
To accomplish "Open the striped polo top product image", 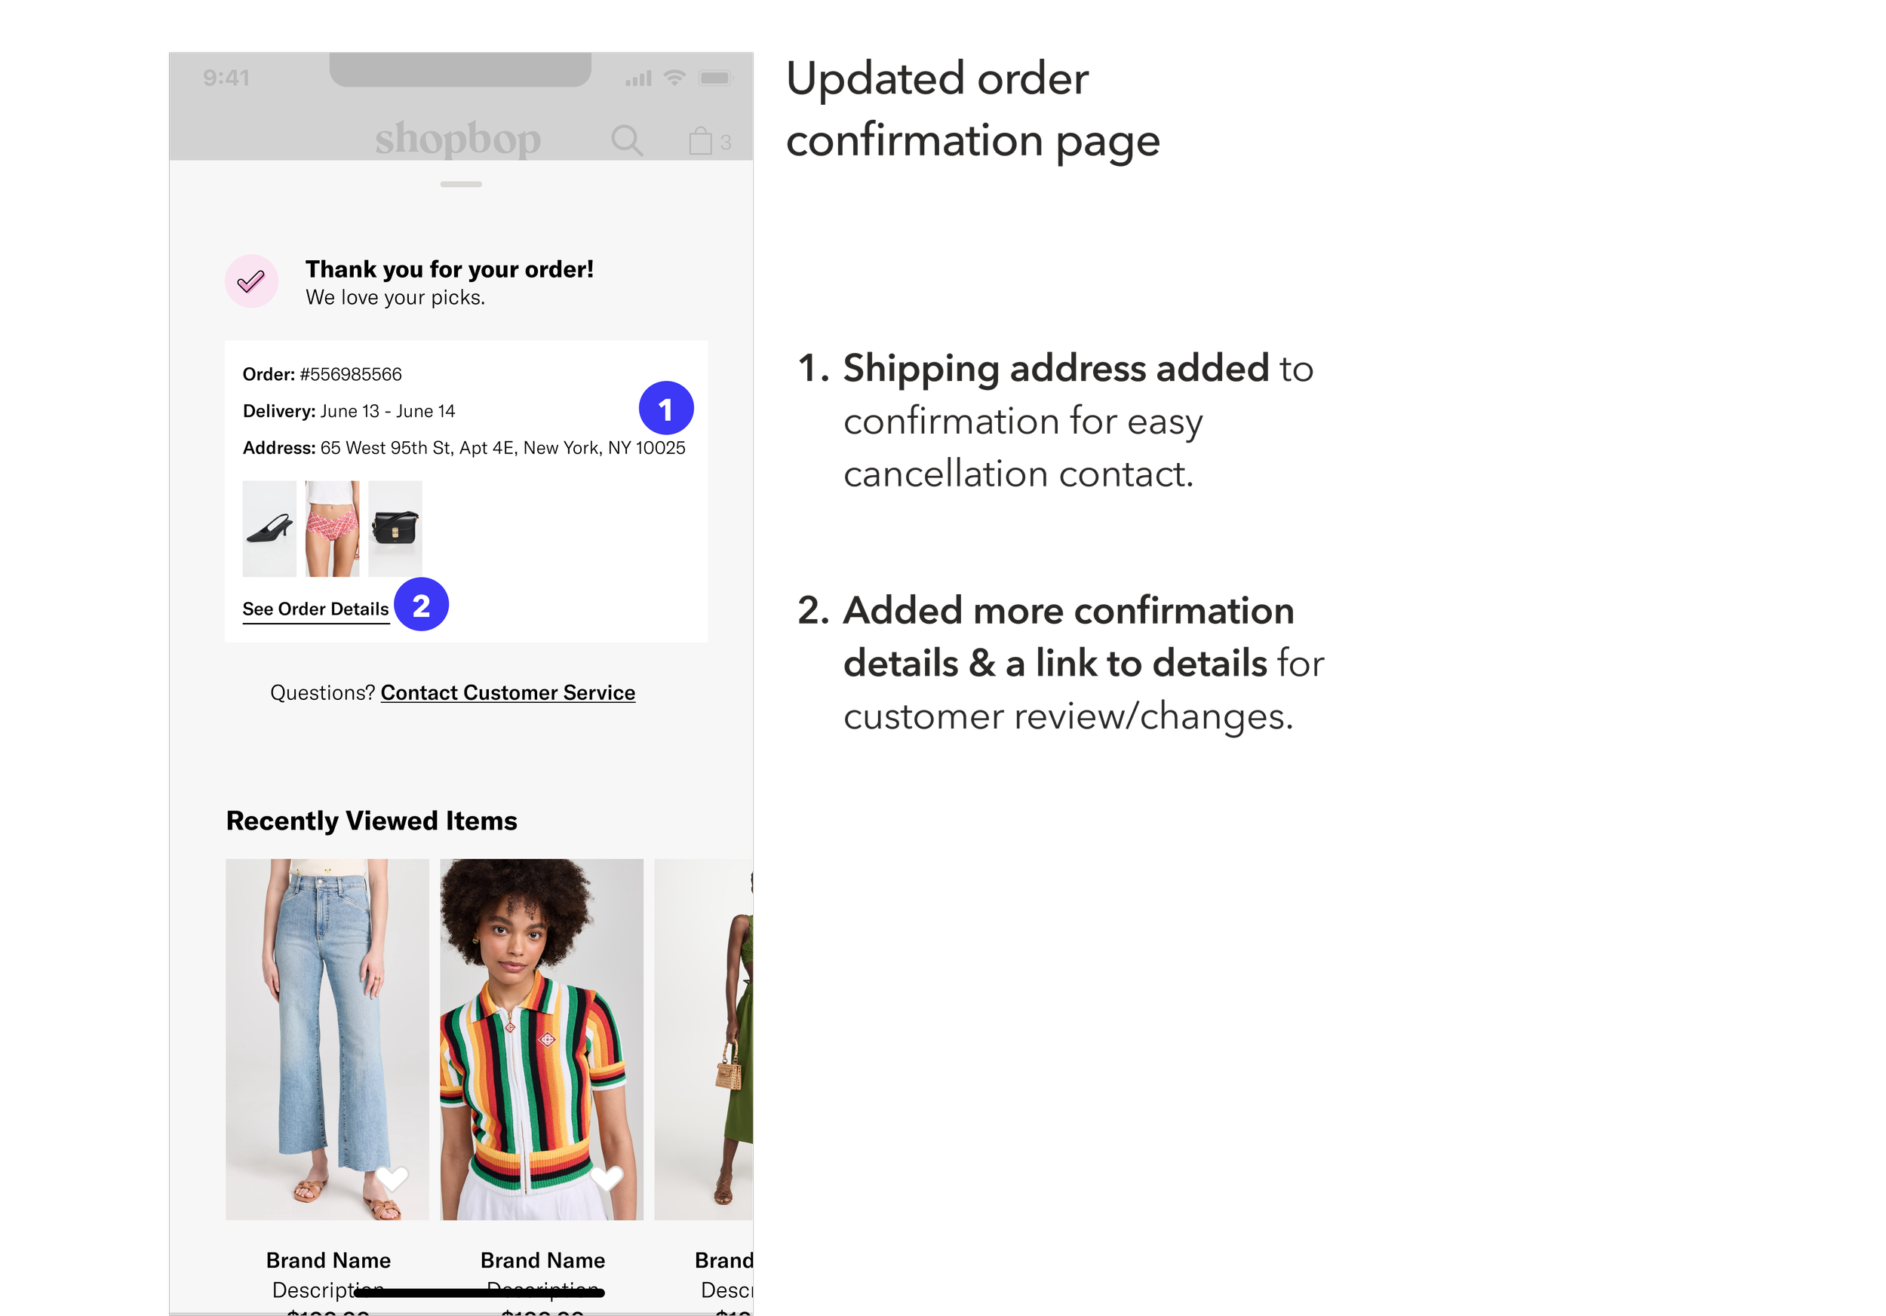I will click(x=542, y=1039).
